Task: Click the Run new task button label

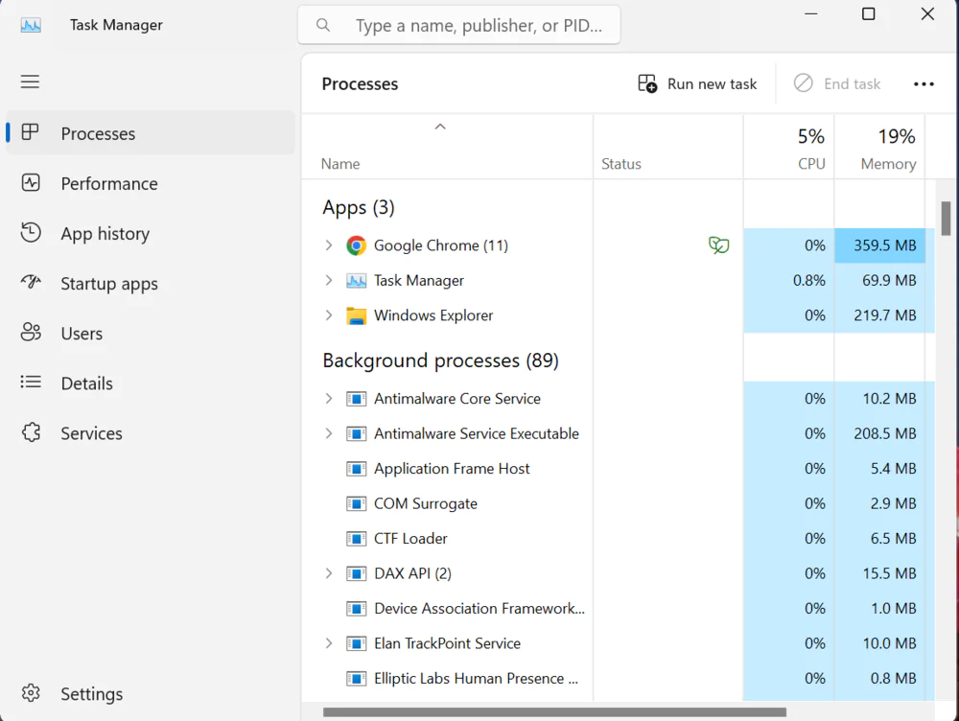Action: [712, 83]
